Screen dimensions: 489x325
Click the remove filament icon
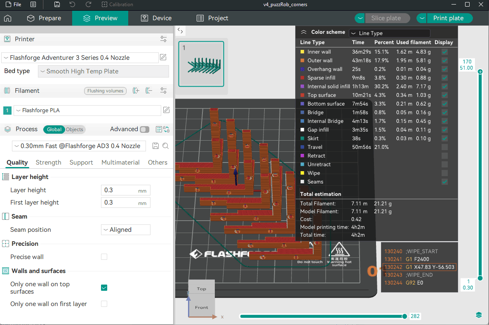pos(149,91)
